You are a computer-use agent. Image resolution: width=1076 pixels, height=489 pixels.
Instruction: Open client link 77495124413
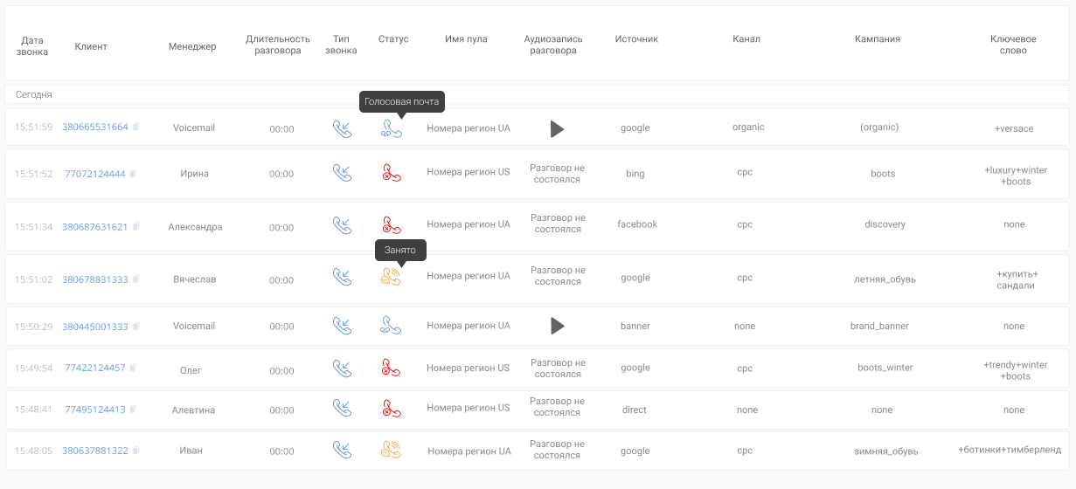94,409
